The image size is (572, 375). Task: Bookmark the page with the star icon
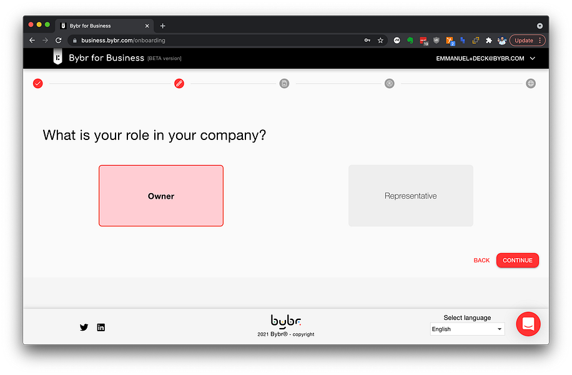point(381,40)
